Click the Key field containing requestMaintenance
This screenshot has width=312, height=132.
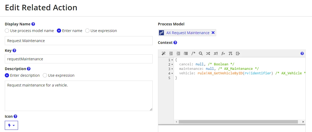79,59
